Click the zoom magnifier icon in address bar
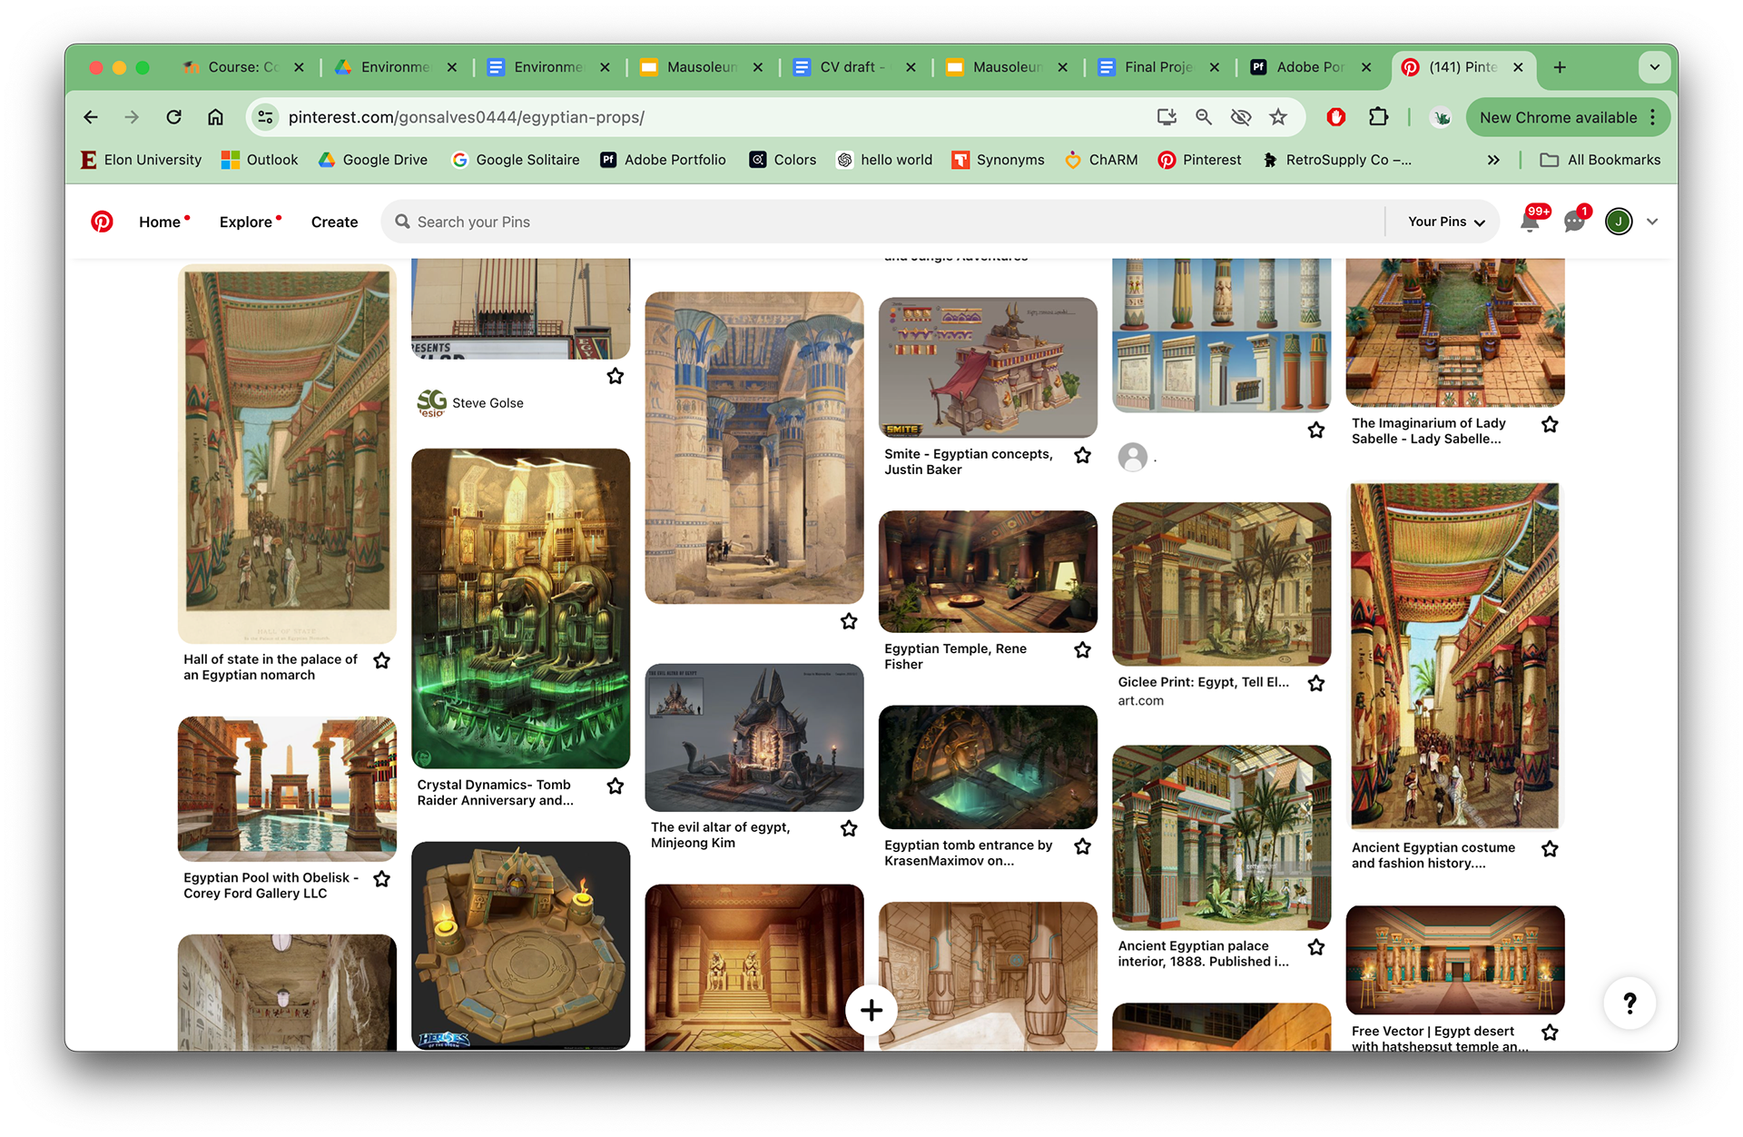 [1204, 117]
